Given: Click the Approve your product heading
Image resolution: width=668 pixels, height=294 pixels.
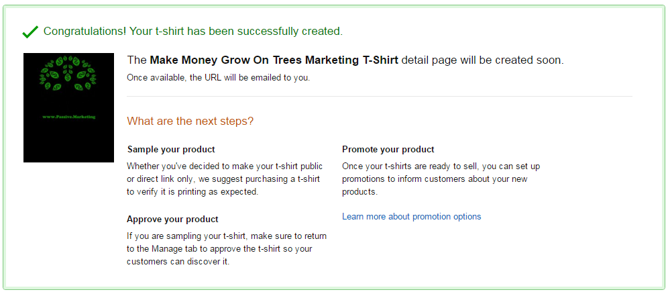Looking at the screenshot, I should pyautogui.click(x=172, y=219).
